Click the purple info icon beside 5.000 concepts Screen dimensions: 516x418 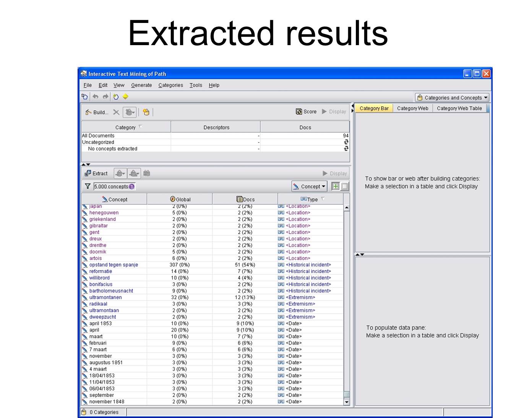tap(132, 187)
